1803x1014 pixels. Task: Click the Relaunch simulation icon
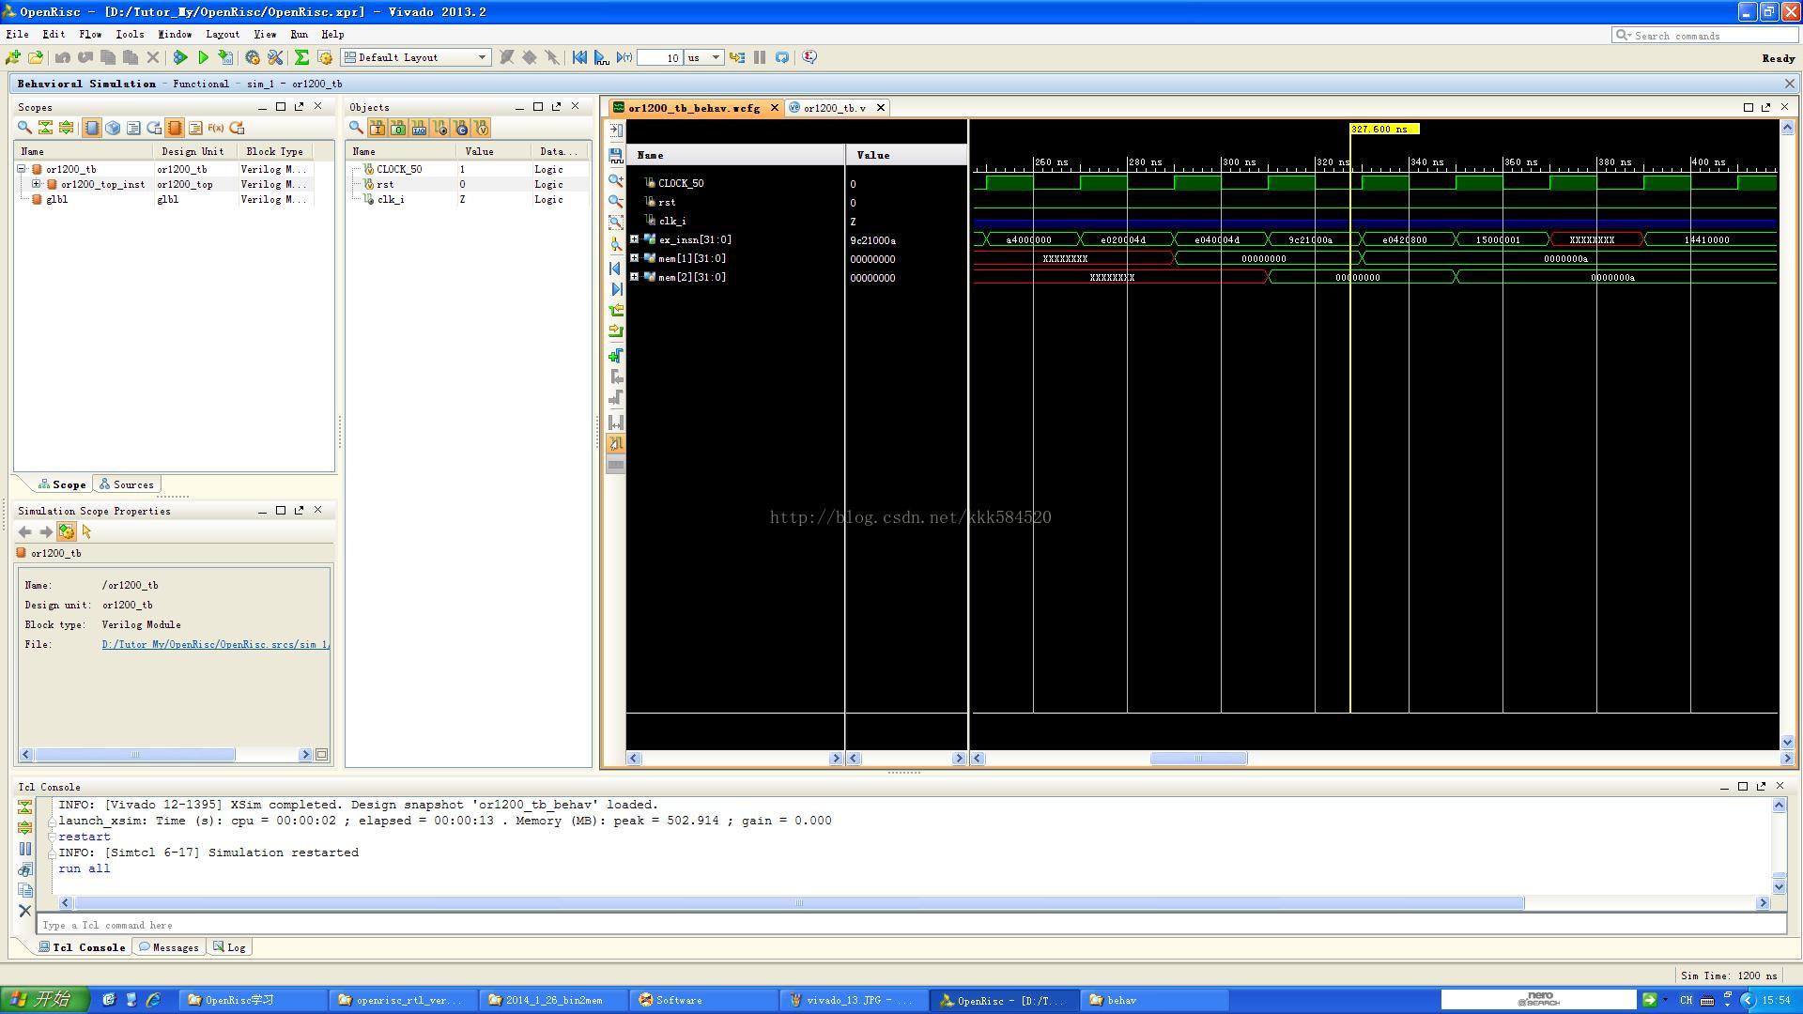point(782,57)
